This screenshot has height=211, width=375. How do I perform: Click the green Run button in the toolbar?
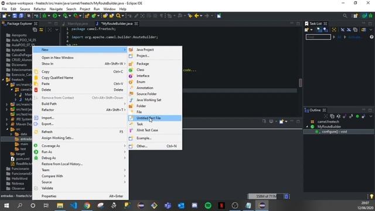coord(54,16)
